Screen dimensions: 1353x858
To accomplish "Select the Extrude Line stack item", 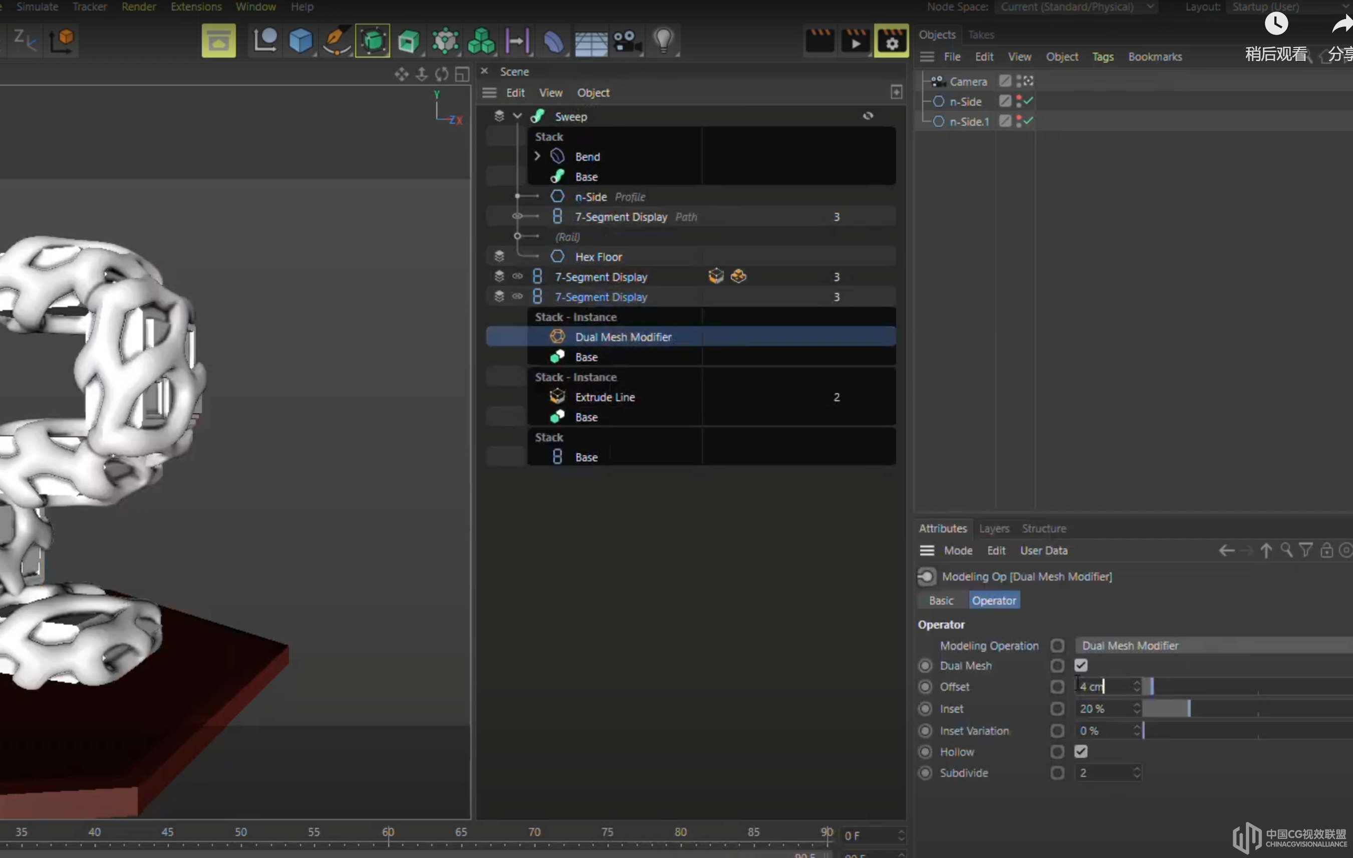I will coord(605,397).
